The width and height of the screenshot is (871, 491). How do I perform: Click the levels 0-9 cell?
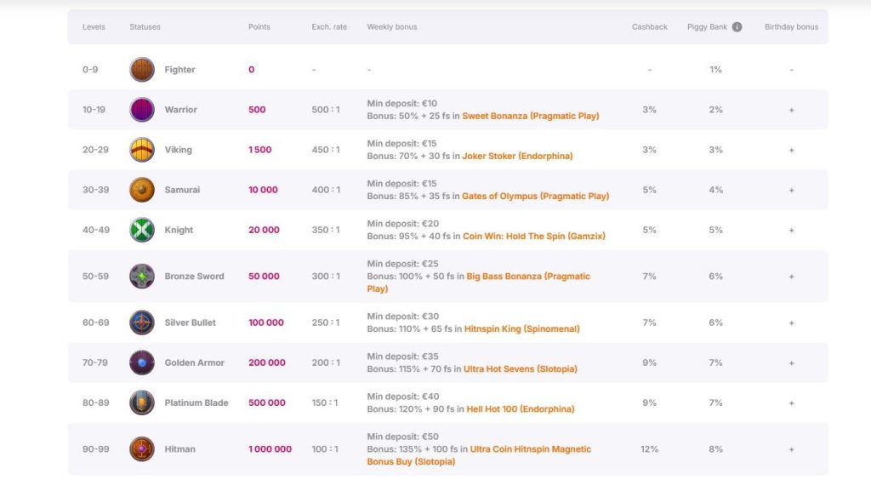[x=90, y=70]
